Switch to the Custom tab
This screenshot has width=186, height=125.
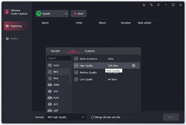click(x=90, y=51)
